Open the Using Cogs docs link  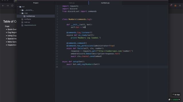[12, 36]
